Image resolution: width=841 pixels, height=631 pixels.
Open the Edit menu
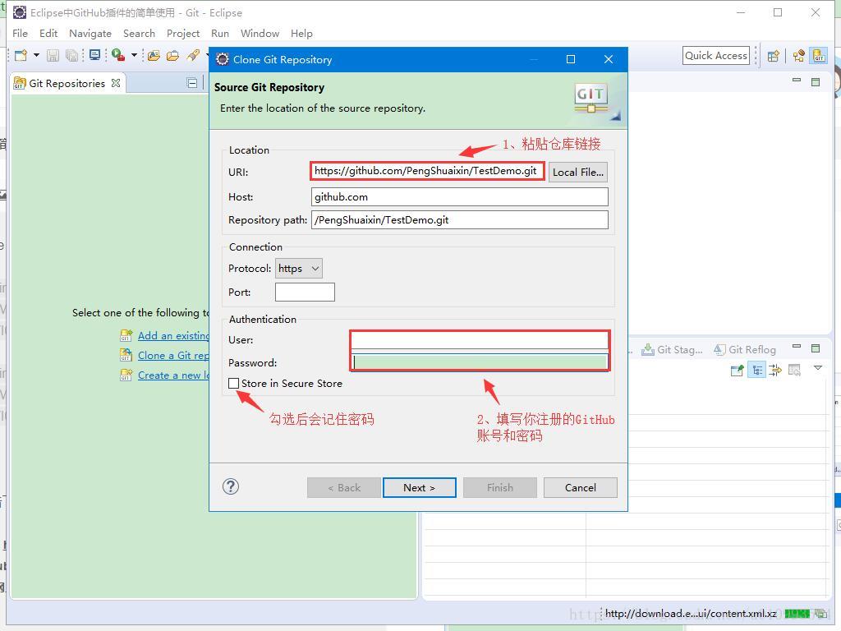[48, 33]
